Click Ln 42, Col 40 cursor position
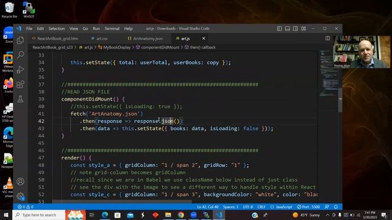This screenshot has height=220, width=392. click(208, 207)
